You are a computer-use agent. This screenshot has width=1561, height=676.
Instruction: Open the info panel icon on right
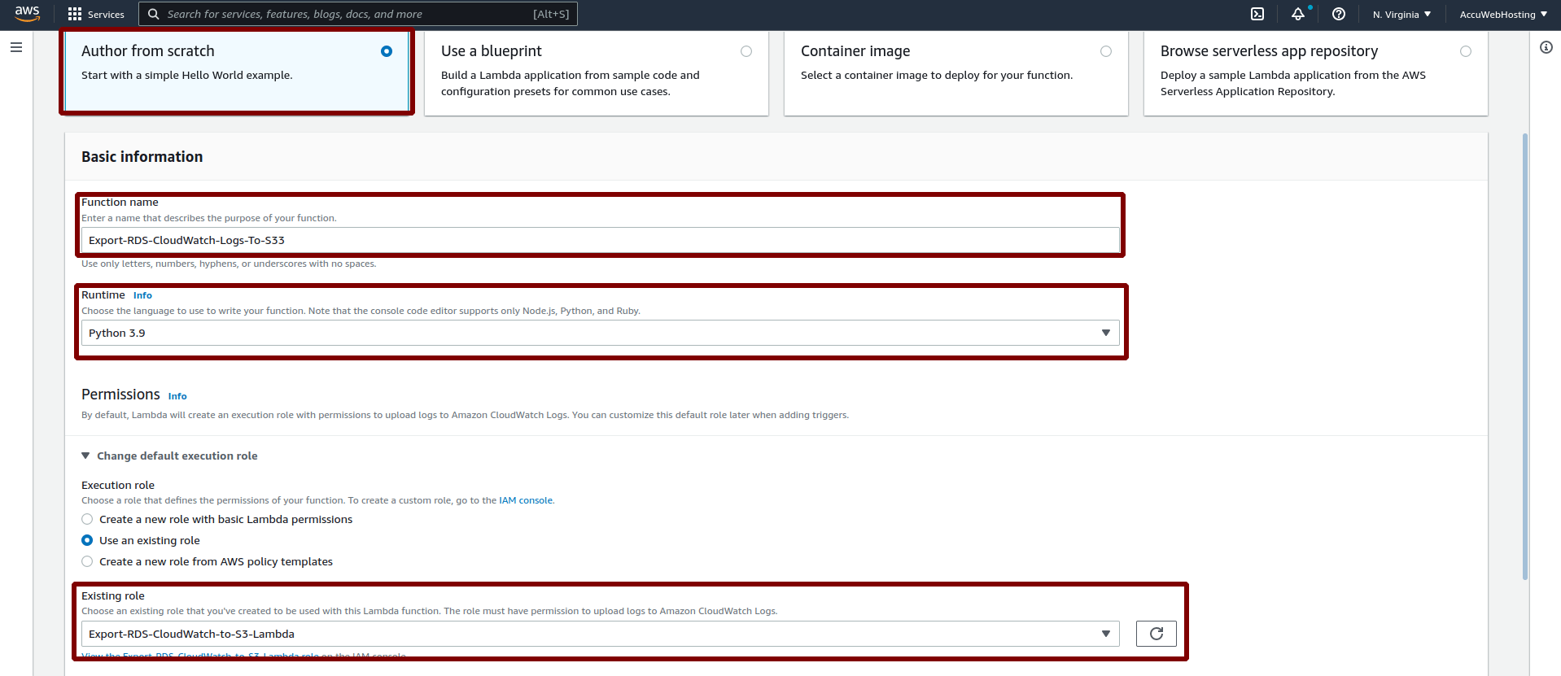coord(1546,47)
